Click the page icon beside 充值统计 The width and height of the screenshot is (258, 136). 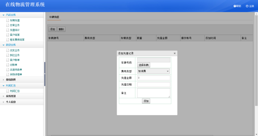(x=8, y=30)
